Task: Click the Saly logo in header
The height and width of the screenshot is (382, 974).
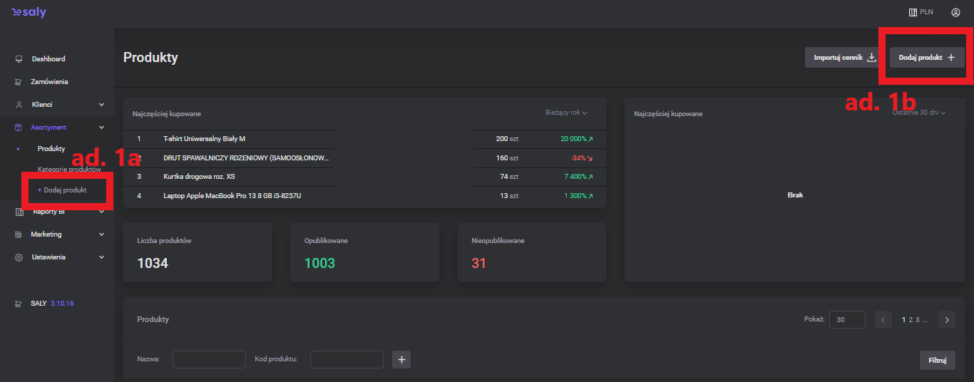Action: coord(29,12)
